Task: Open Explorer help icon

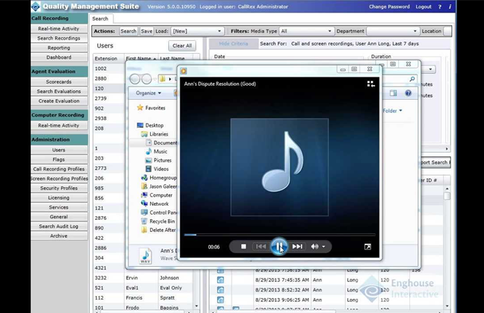Action: [x=408, y=93]
